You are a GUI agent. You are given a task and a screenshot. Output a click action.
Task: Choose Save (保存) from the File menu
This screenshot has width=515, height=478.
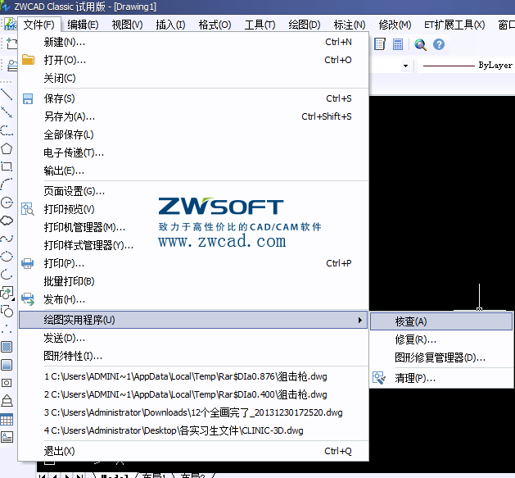pyautogui.click(x=59, y=98)
